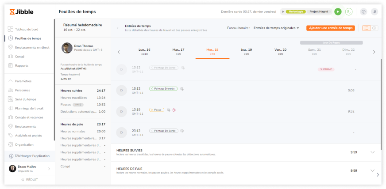The image size is (386, 189).
Task: Click Dean Thomas avatar
Action: (67, 48)
